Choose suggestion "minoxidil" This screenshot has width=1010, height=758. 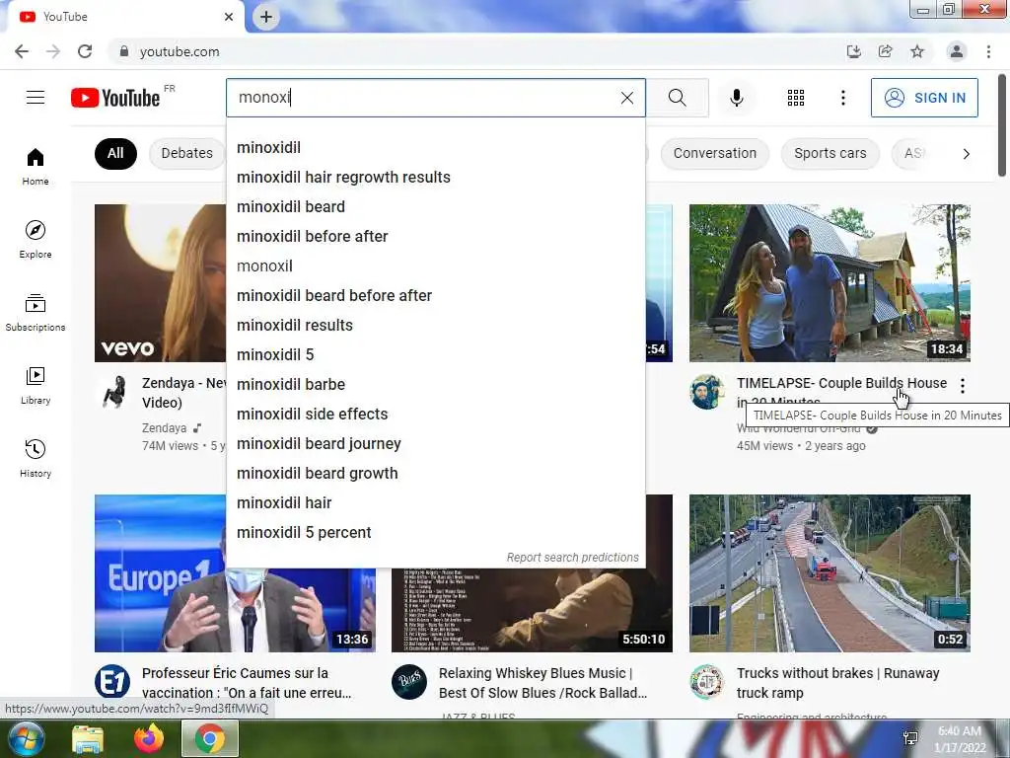tap(435, 148)
